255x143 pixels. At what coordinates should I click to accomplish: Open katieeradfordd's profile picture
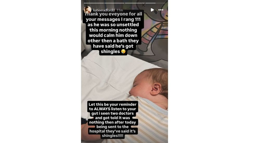(x=87, y=10)
